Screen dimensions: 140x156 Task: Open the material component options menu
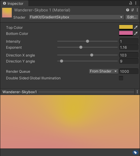[x=137, y=10]
